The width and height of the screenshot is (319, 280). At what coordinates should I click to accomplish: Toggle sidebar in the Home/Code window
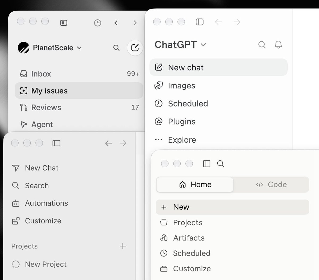207,164
